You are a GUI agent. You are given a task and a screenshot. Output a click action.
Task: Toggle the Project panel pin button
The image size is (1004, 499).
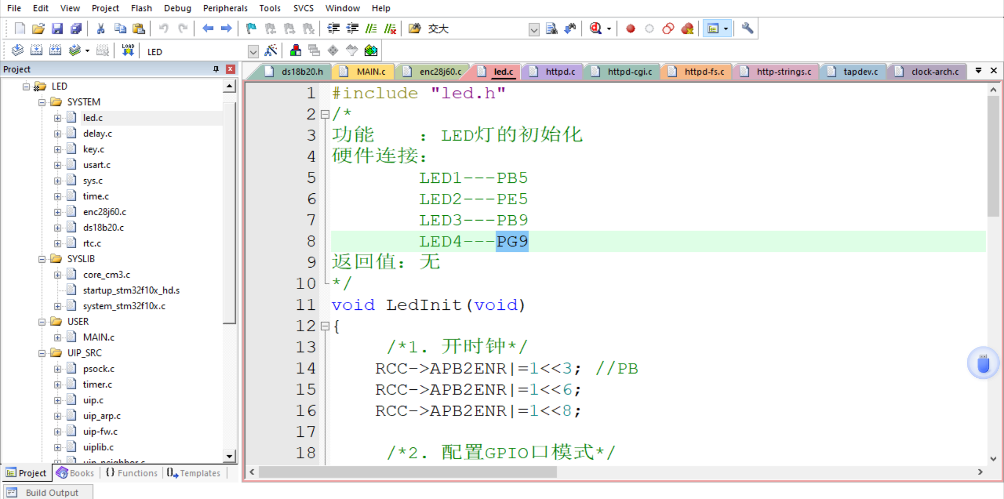215,68
